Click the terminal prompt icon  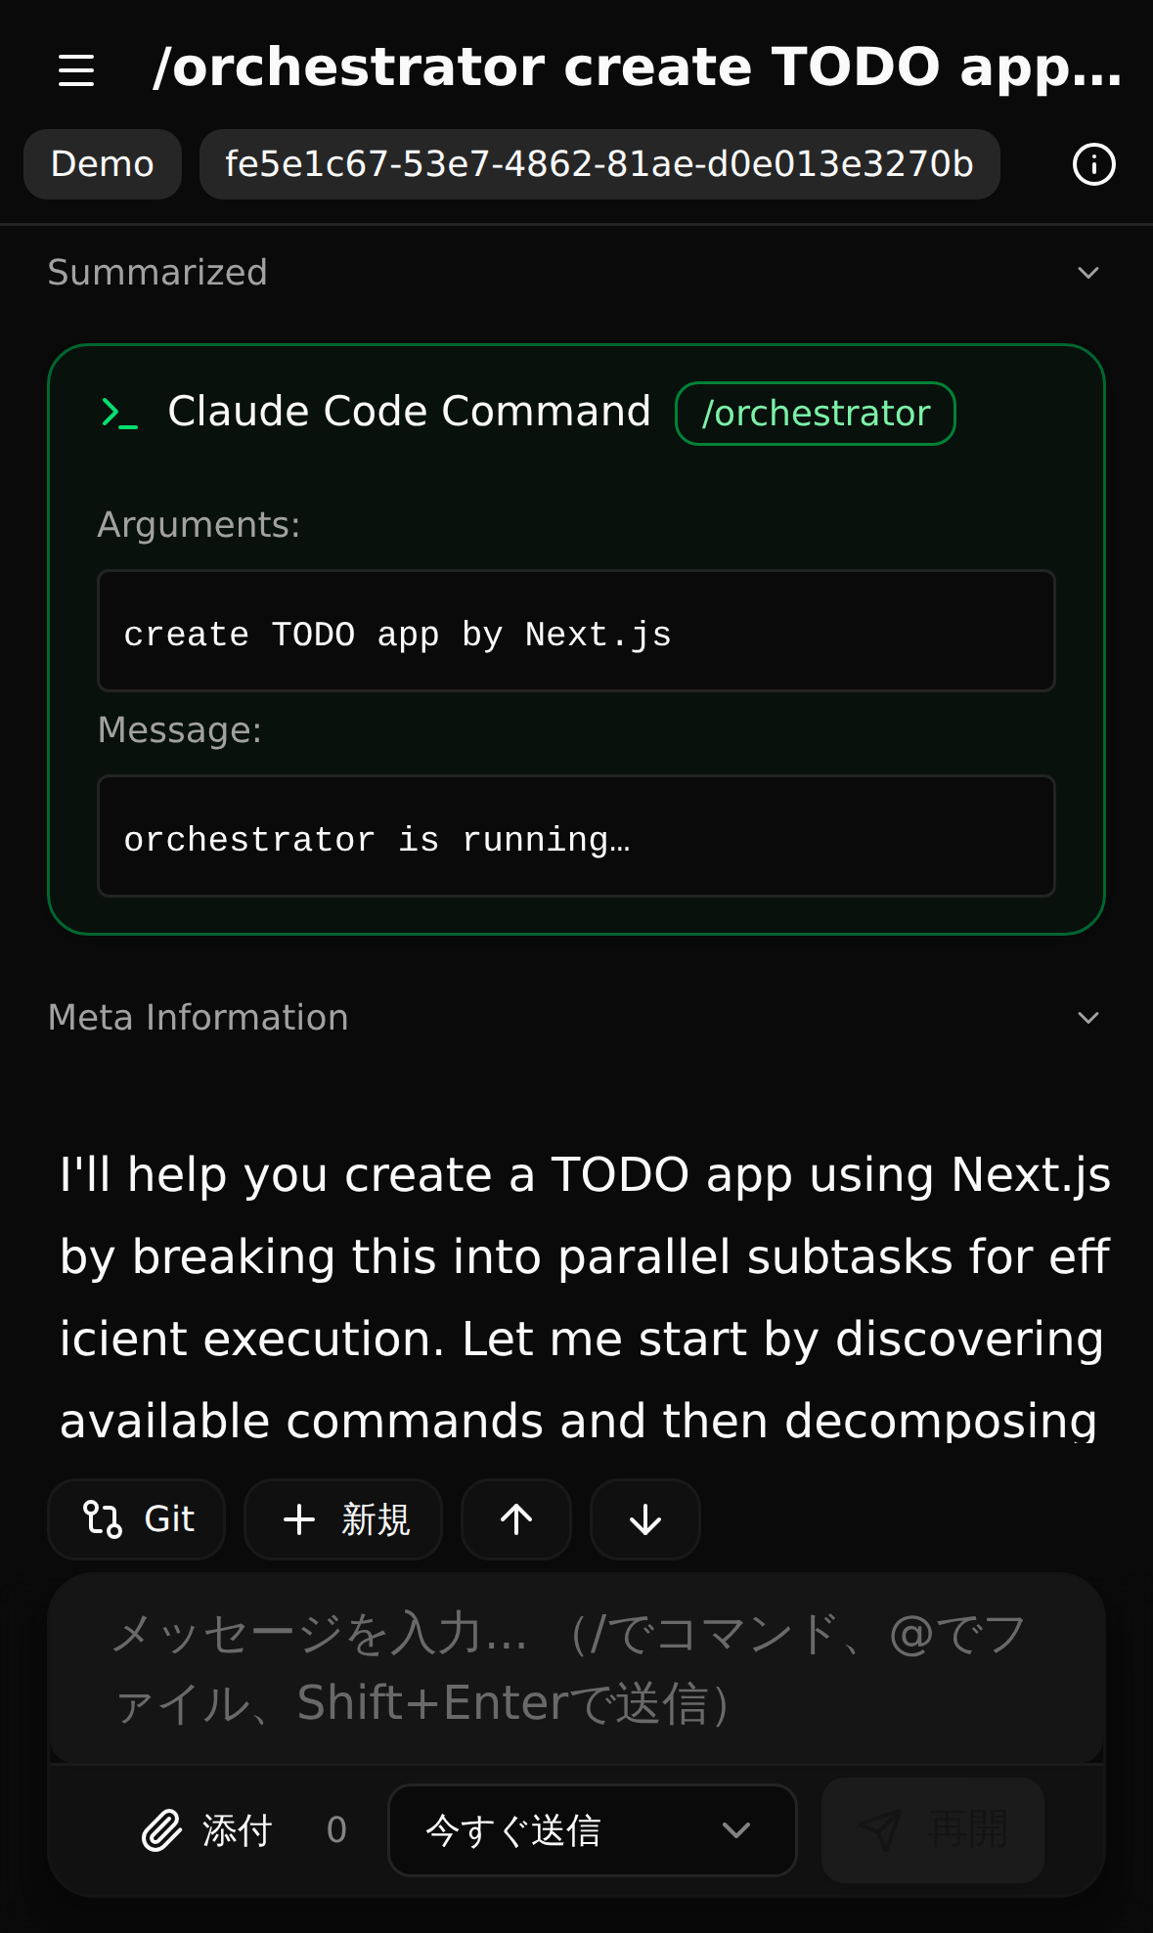coord(119,413)
